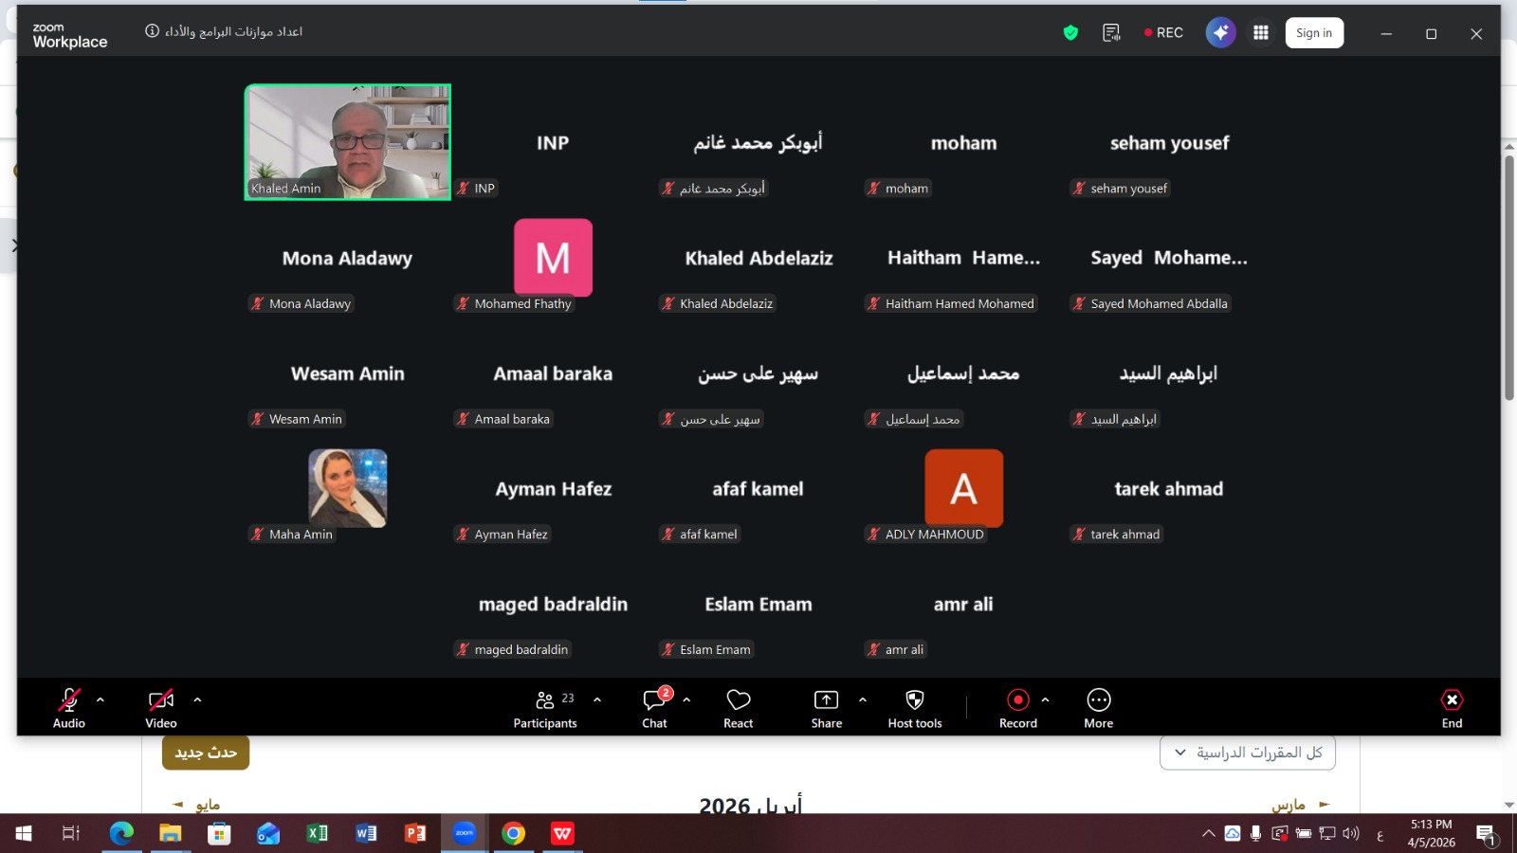Viewport: 1517px width, 853px height.
Task: Open the كل المقررات الدراسية dropdown
Action: (x=1247, y=753)
